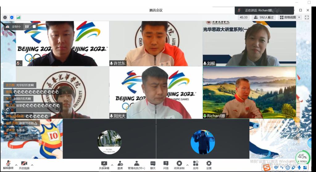Open meeting info icon
316x172 pixels.
(5, 18)
